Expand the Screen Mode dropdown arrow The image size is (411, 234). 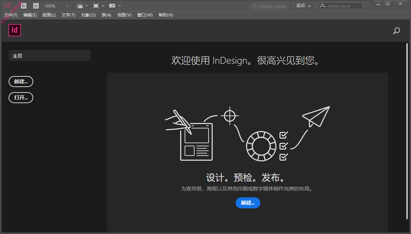click(103, 6)
